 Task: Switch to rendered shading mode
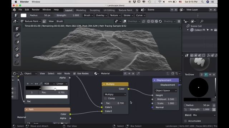point(160,21)
